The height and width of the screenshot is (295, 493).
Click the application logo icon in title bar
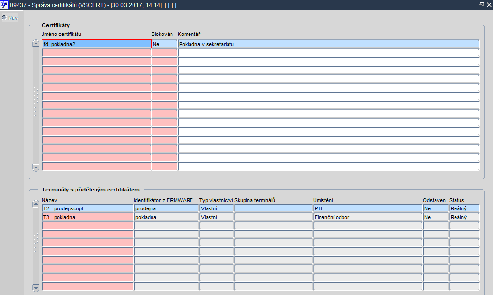point(4,5)
